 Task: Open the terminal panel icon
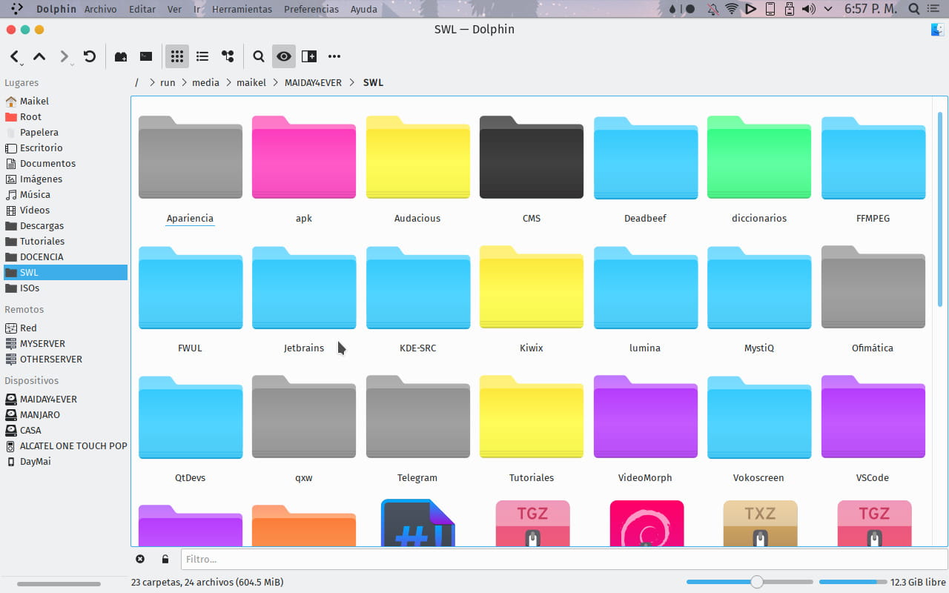(x=146, y=56)
